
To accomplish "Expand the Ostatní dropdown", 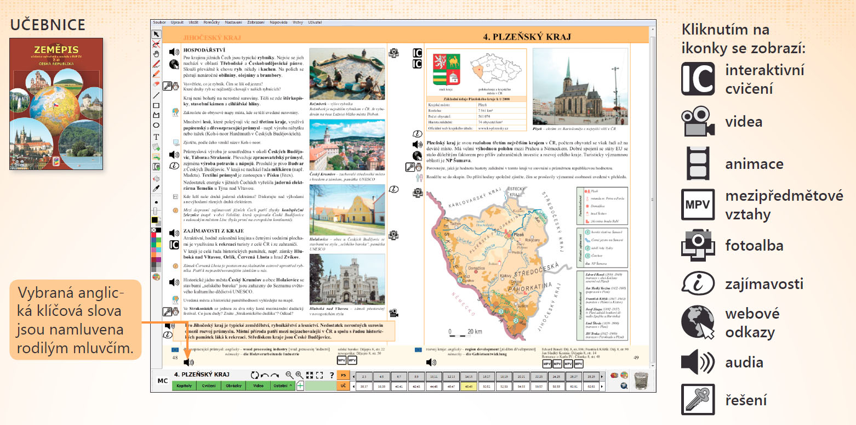I will point(283,386).
